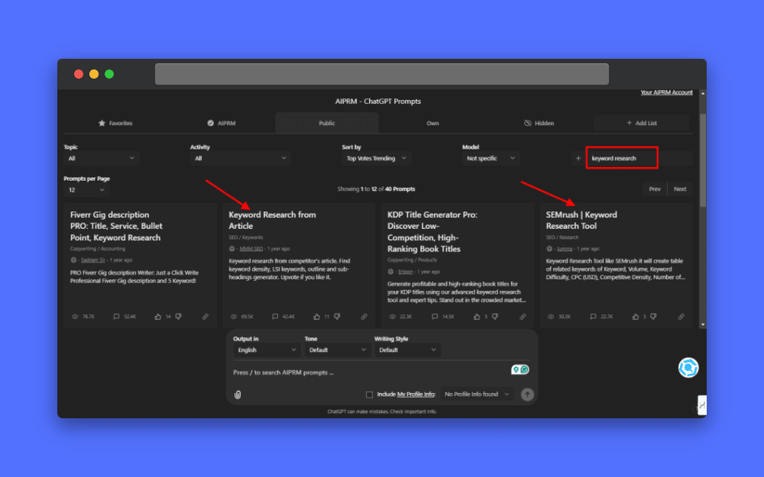Thumbs down the KDP Title Generator Pro prompt

tap(495, 317)
